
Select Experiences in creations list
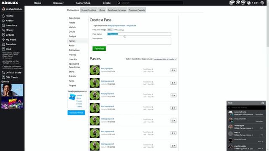pos(74,18)
